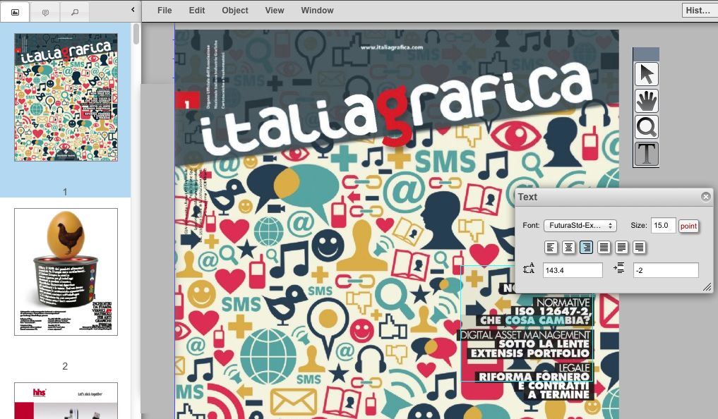
Task: Collapse the sidebar with the chevron
Action: pos(131,11)
